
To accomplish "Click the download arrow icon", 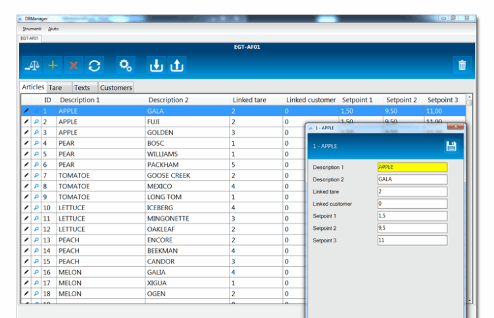I will 156,66.
